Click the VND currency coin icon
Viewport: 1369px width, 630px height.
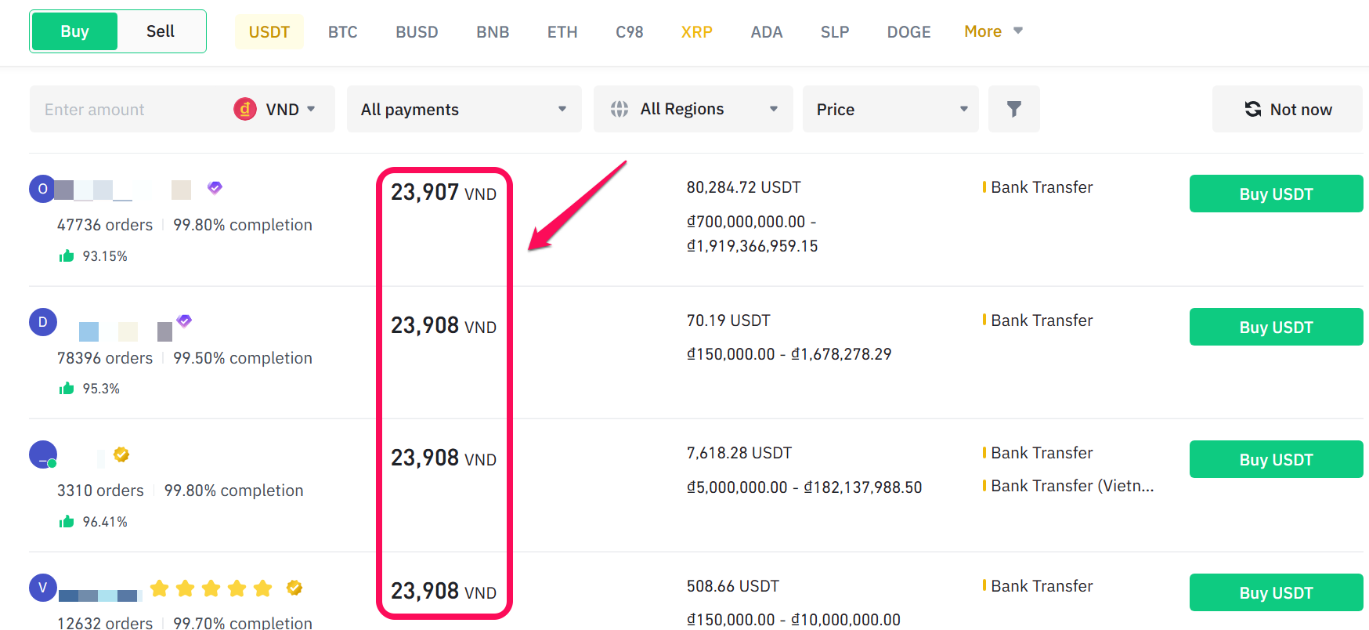[x=245, y=109]
